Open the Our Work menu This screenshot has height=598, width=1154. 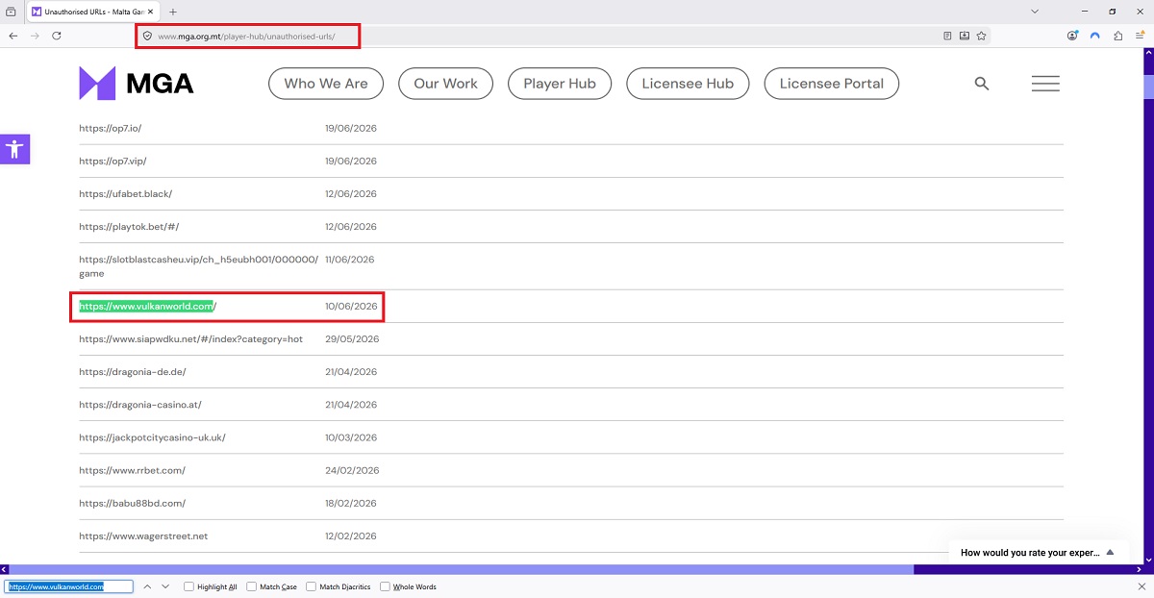click(445, 84)
